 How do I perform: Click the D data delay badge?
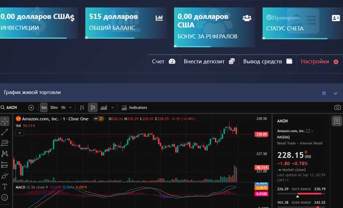point(101,119)
